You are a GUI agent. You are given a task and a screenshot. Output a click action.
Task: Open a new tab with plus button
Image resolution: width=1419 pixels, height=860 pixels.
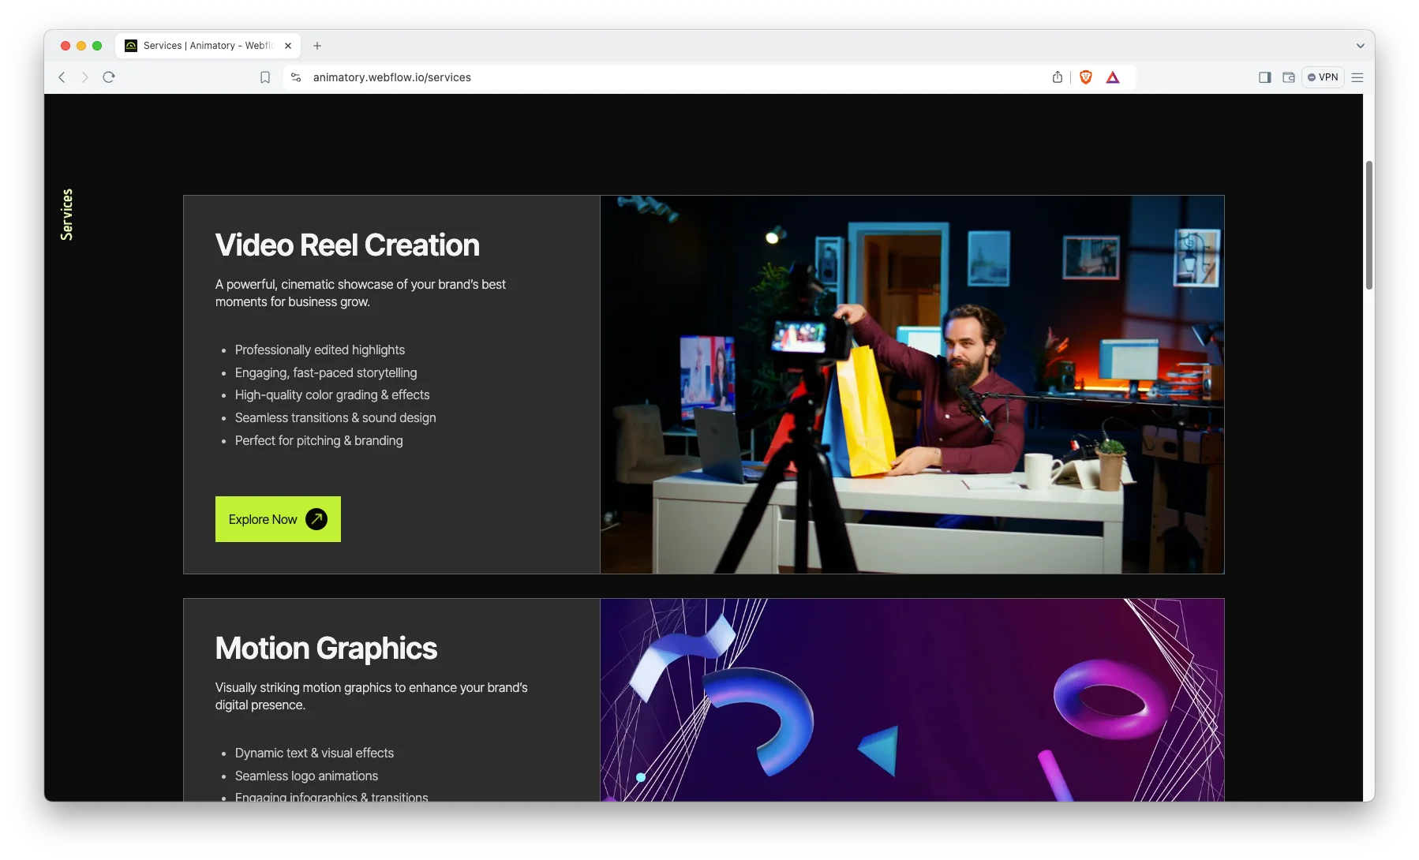click(x=317, y=46)
